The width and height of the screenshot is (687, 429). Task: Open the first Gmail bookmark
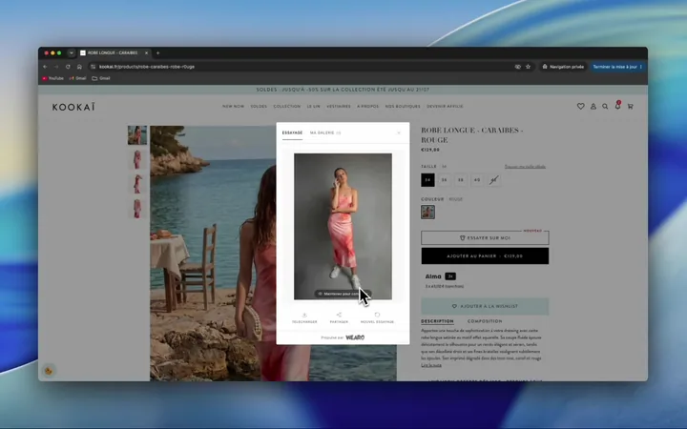(77, 78)
